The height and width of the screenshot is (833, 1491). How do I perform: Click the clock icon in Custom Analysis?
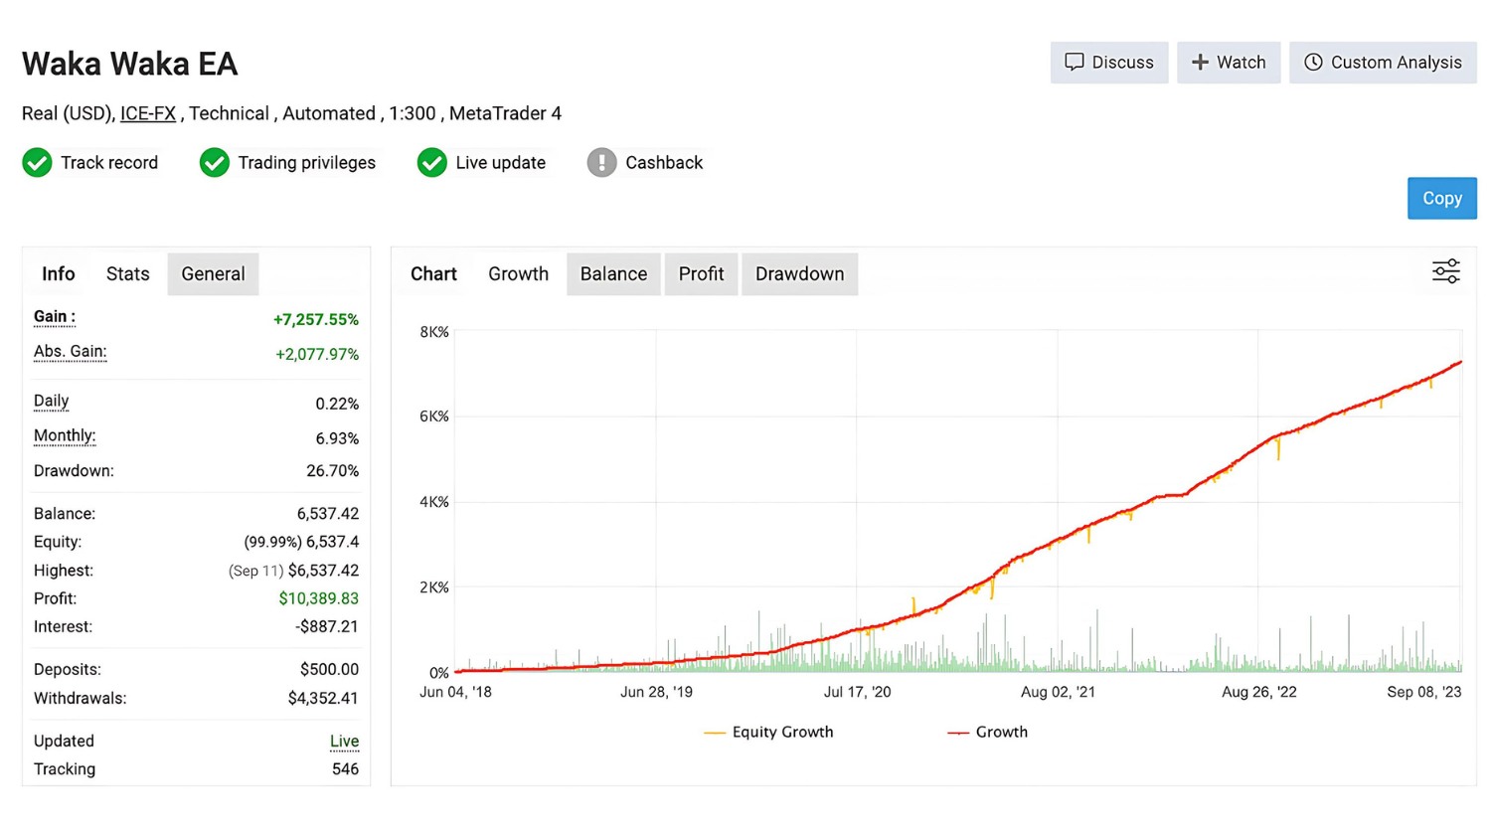pyautogui.click(x=1313, y=62)
